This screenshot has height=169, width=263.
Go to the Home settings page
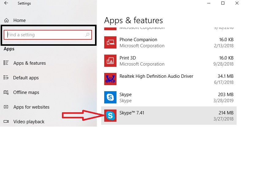19,20
